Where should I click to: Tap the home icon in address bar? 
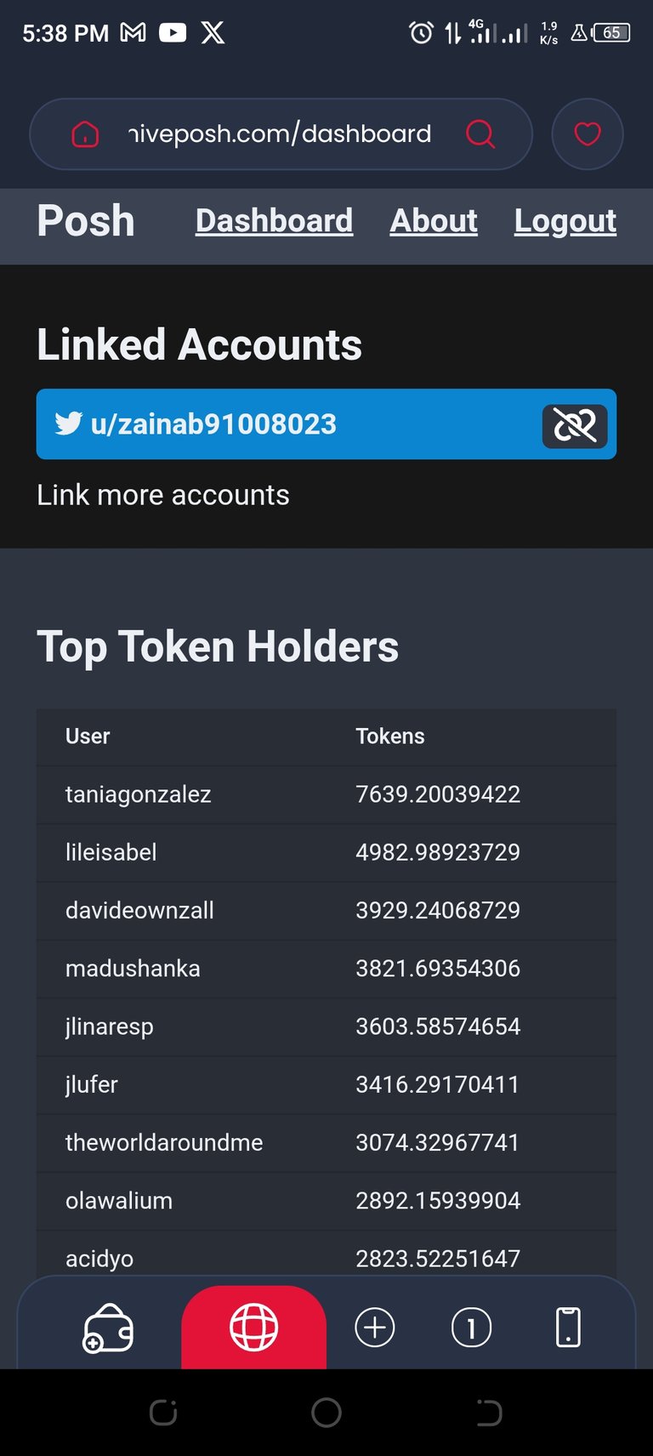[x=85, y=134]
